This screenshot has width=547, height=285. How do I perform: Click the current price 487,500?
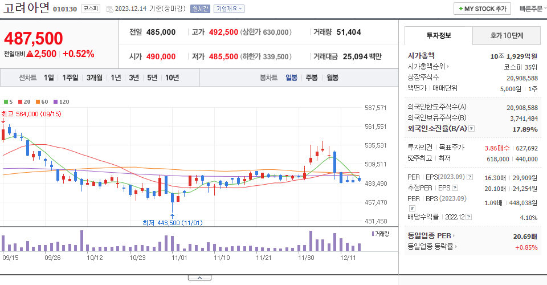[x=34, y=38]
